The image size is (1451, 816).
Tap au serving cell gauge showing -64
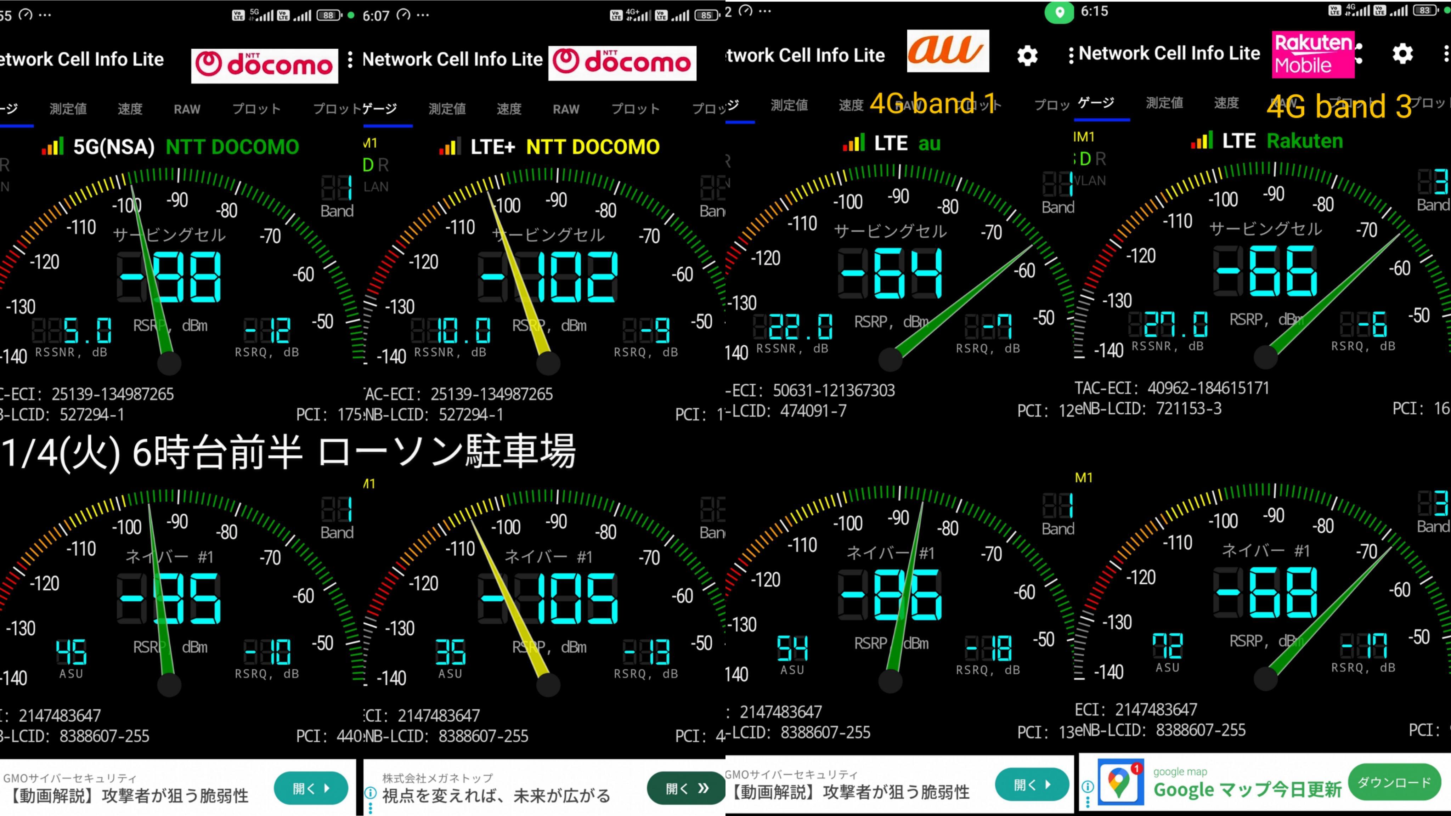click(x=890, y=273)
